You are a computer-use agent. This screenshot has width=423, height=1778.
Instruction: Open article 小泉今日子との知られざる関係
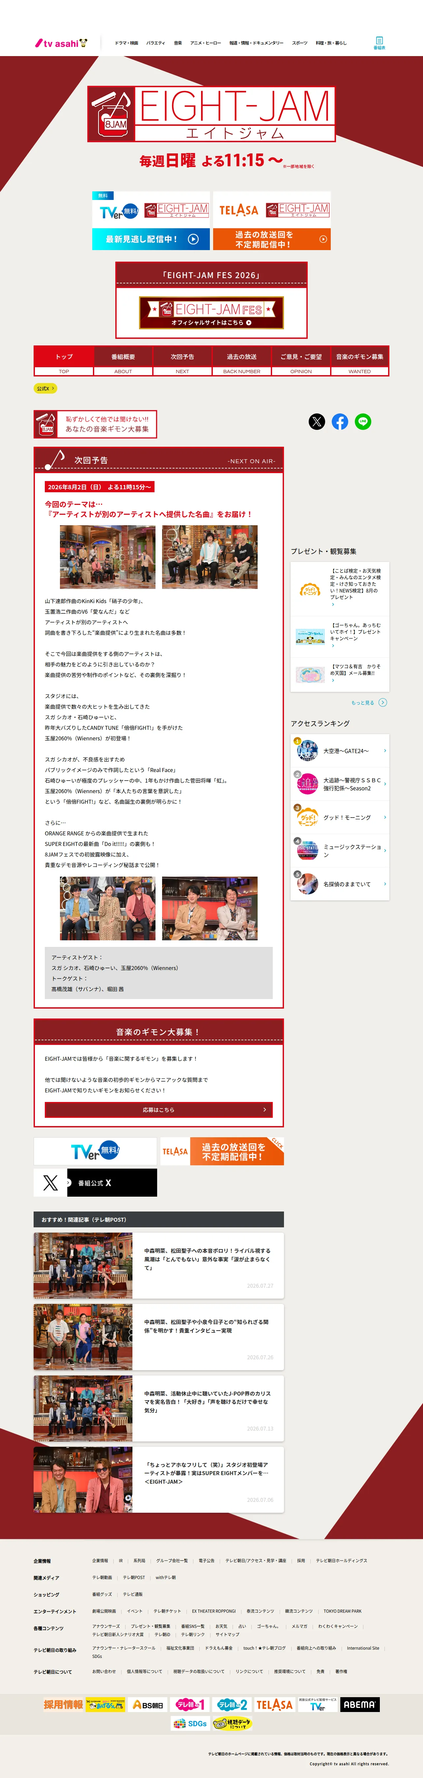[158, 1337]
